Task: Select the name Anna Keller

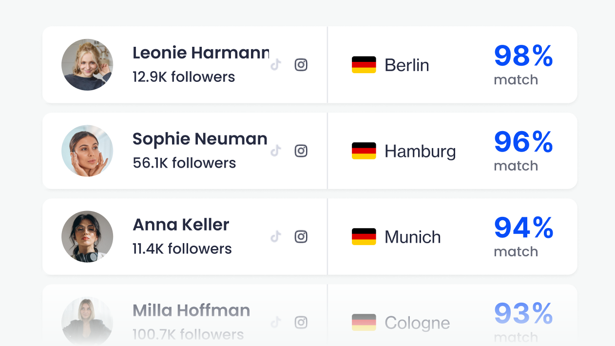Action: tap(181, 225)
